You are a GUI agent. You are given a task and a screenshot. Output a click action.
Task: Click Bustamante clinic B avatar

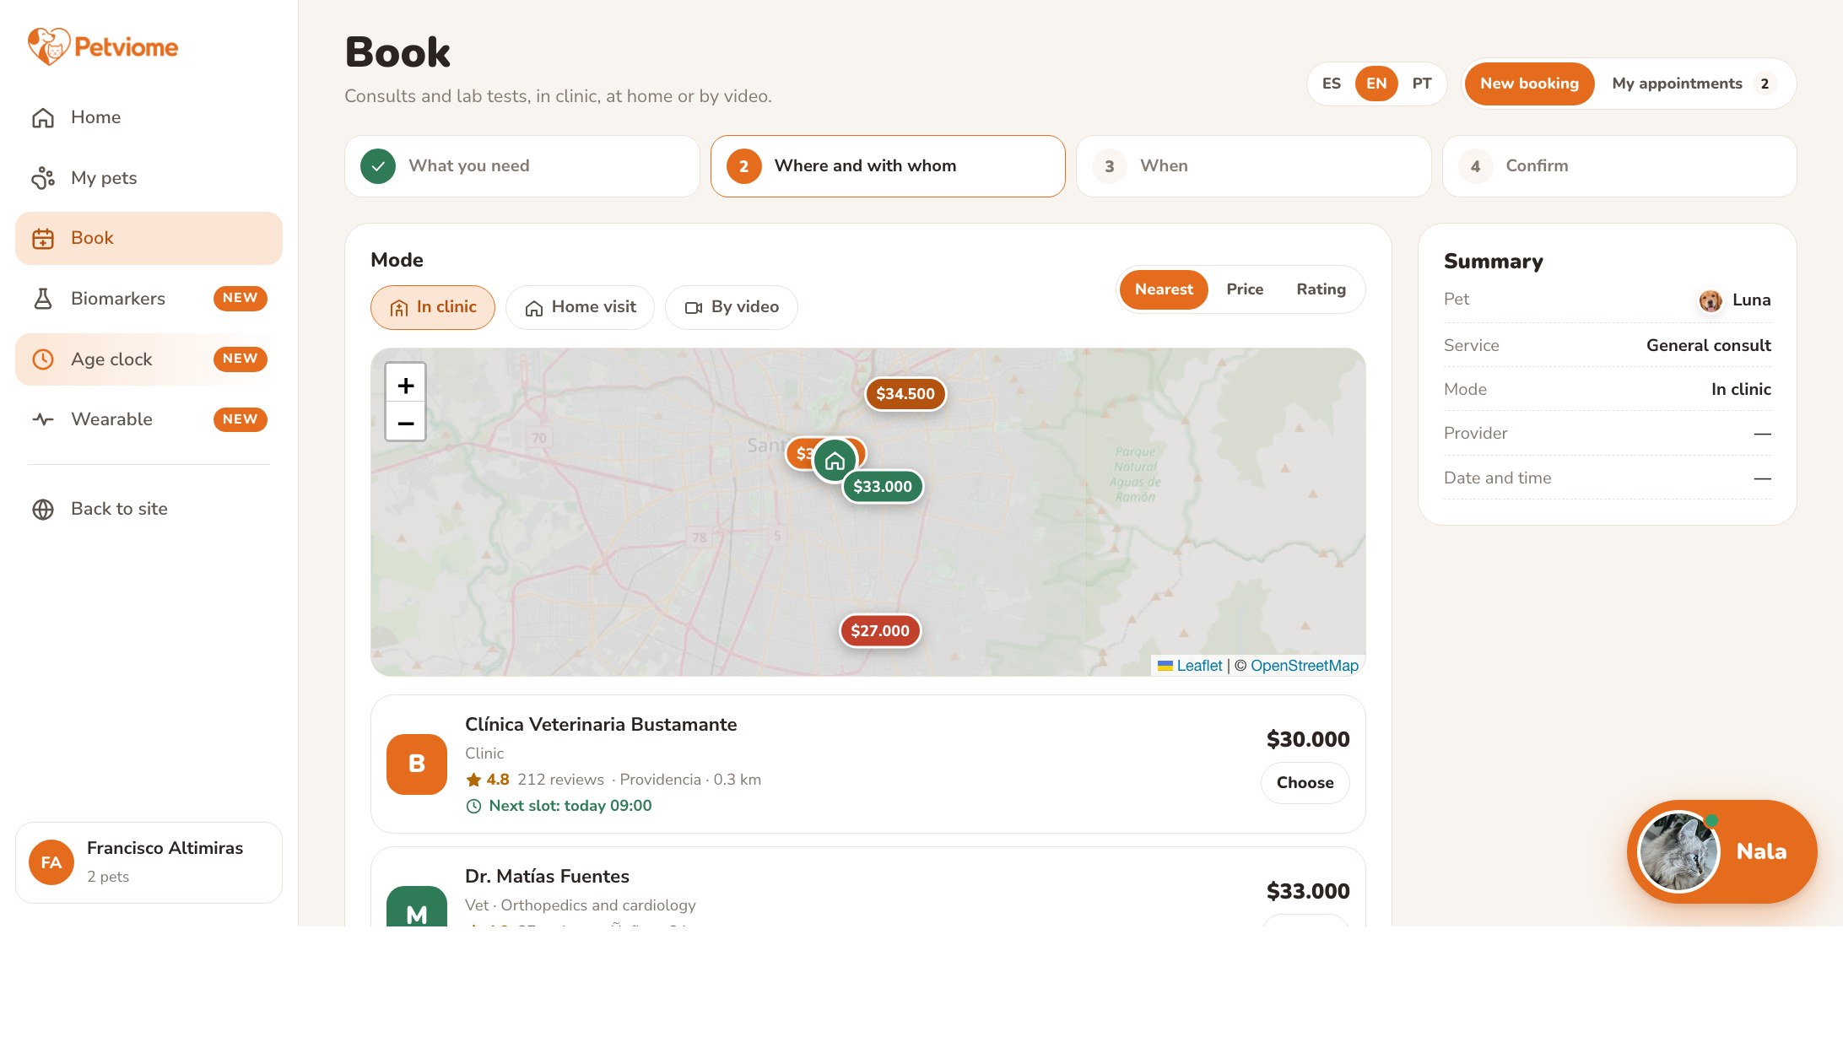(x=417, y=764)
